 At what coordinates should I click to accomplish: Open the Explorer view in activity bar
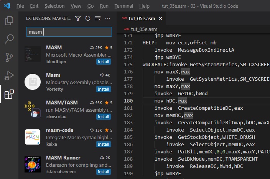click(x=9, y=21)
